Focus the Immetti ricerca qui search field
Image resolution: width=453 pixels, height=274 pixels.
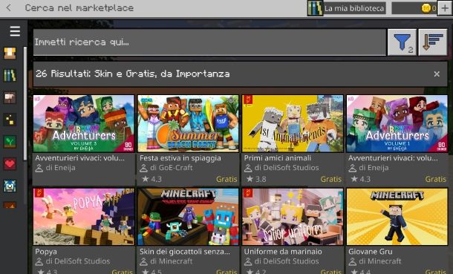209,42
